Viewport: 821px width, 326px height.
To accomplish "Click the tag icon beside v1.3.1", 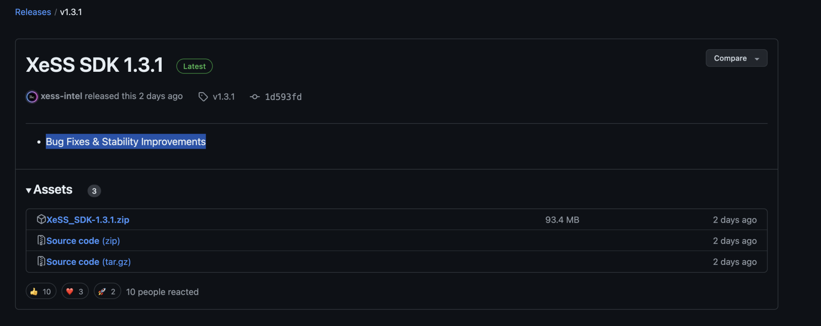I will pos(203,97).
